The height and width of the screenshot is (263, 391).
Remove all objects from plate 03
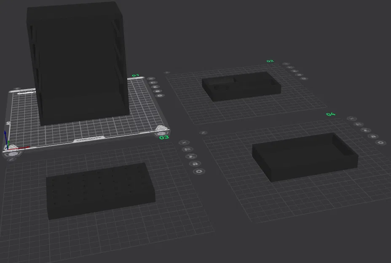184,143
